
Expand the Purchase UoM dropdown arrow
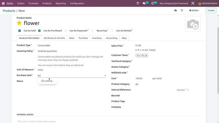pyautogui.click(x=105, y=76)
